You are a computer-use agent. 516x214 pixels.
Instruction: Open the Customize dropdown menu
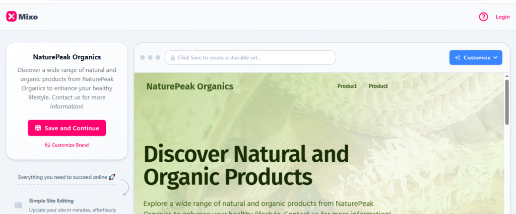tap(476, 57)
